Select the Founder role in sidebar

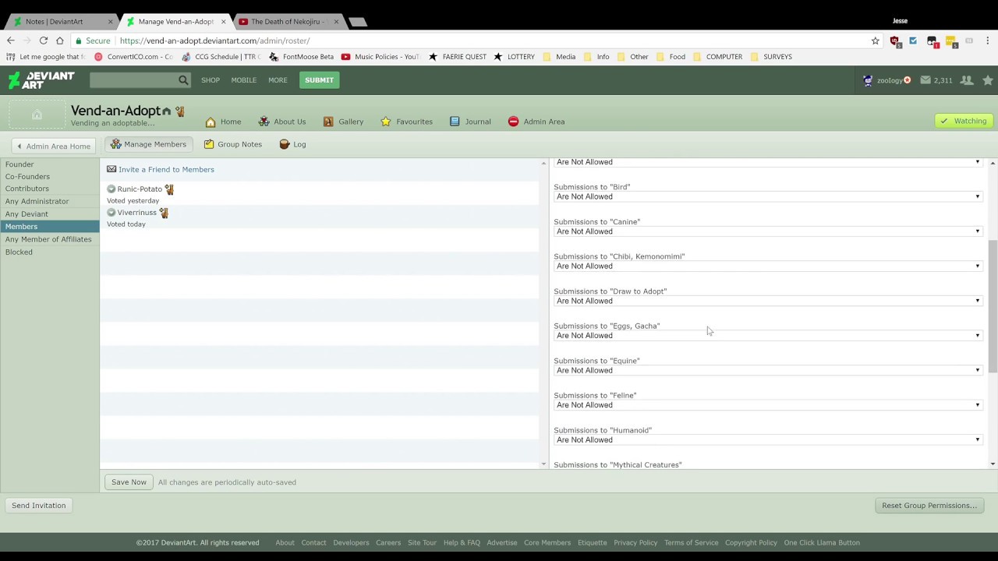click(19, 164)
